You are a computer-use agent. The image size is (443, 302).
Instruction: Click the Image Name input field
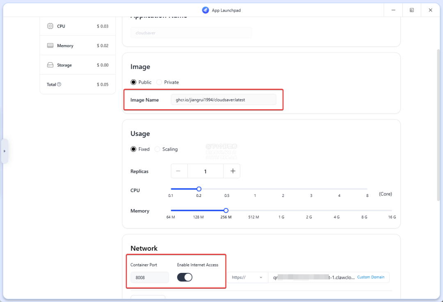tap(223, 100)
